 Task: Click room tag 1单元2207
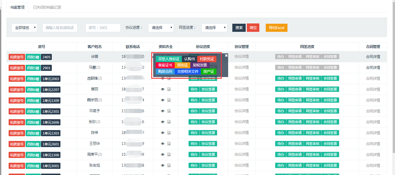tap(51, 90)
